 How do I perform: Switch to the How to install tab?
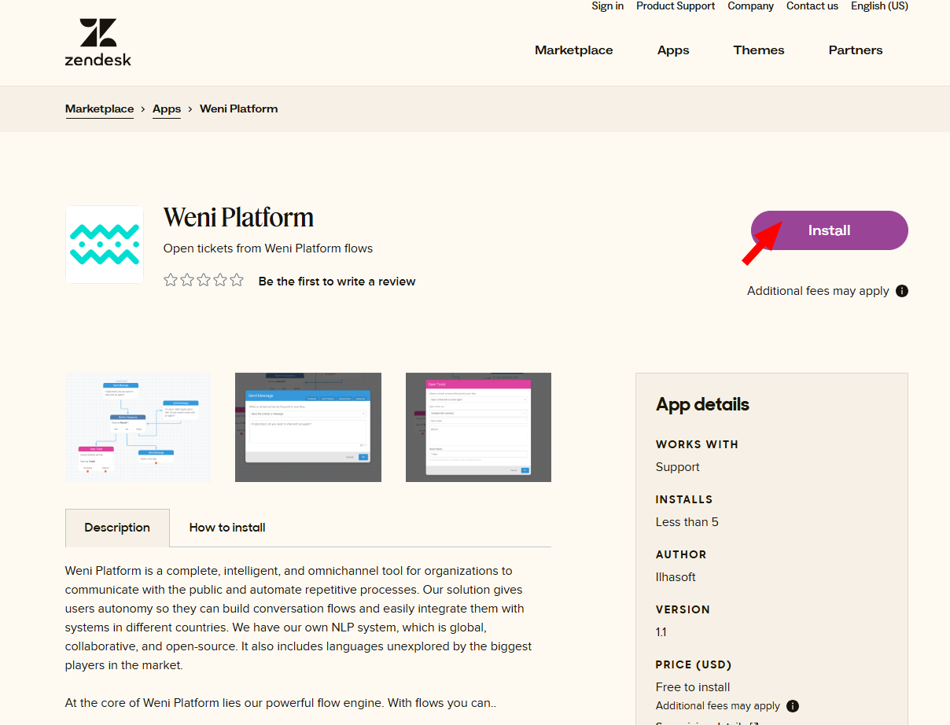coord(227,528)
